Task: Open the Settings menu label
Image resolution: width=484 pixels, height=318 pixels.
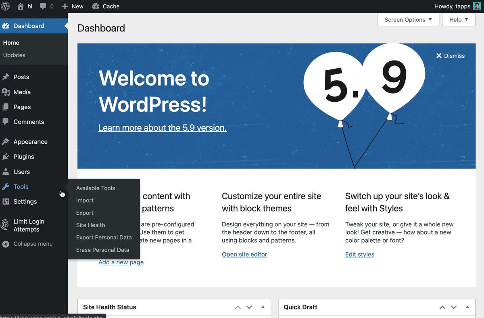Action: point(25,201)
